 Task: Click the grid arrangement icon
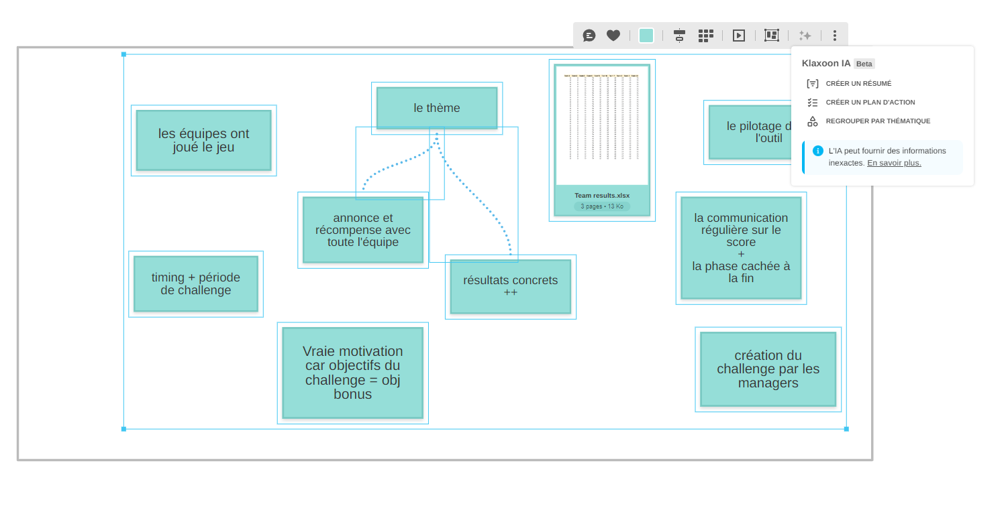tap(705, 36)
